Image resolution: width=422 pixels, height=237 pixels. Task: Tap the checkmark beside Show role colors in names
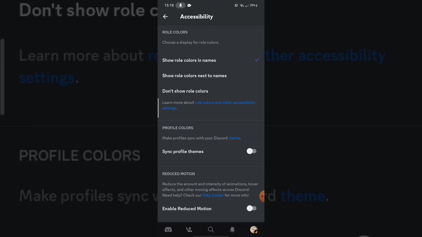point(257,60)
